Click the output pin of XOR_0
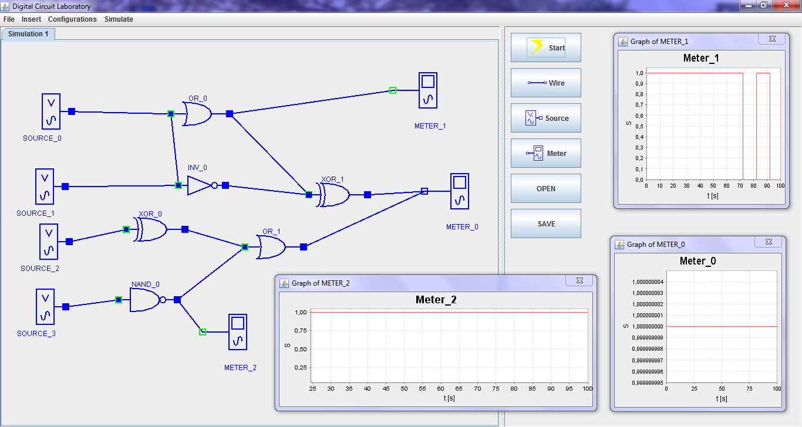The image size is (802, 427). (x=185, y=229)
